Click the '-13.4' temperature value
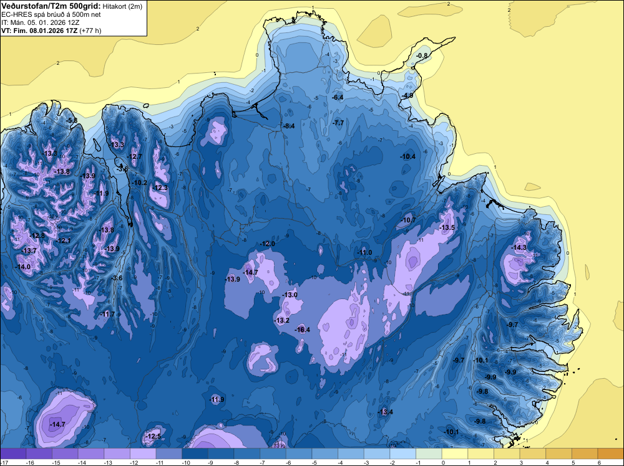 pos(385,412)
